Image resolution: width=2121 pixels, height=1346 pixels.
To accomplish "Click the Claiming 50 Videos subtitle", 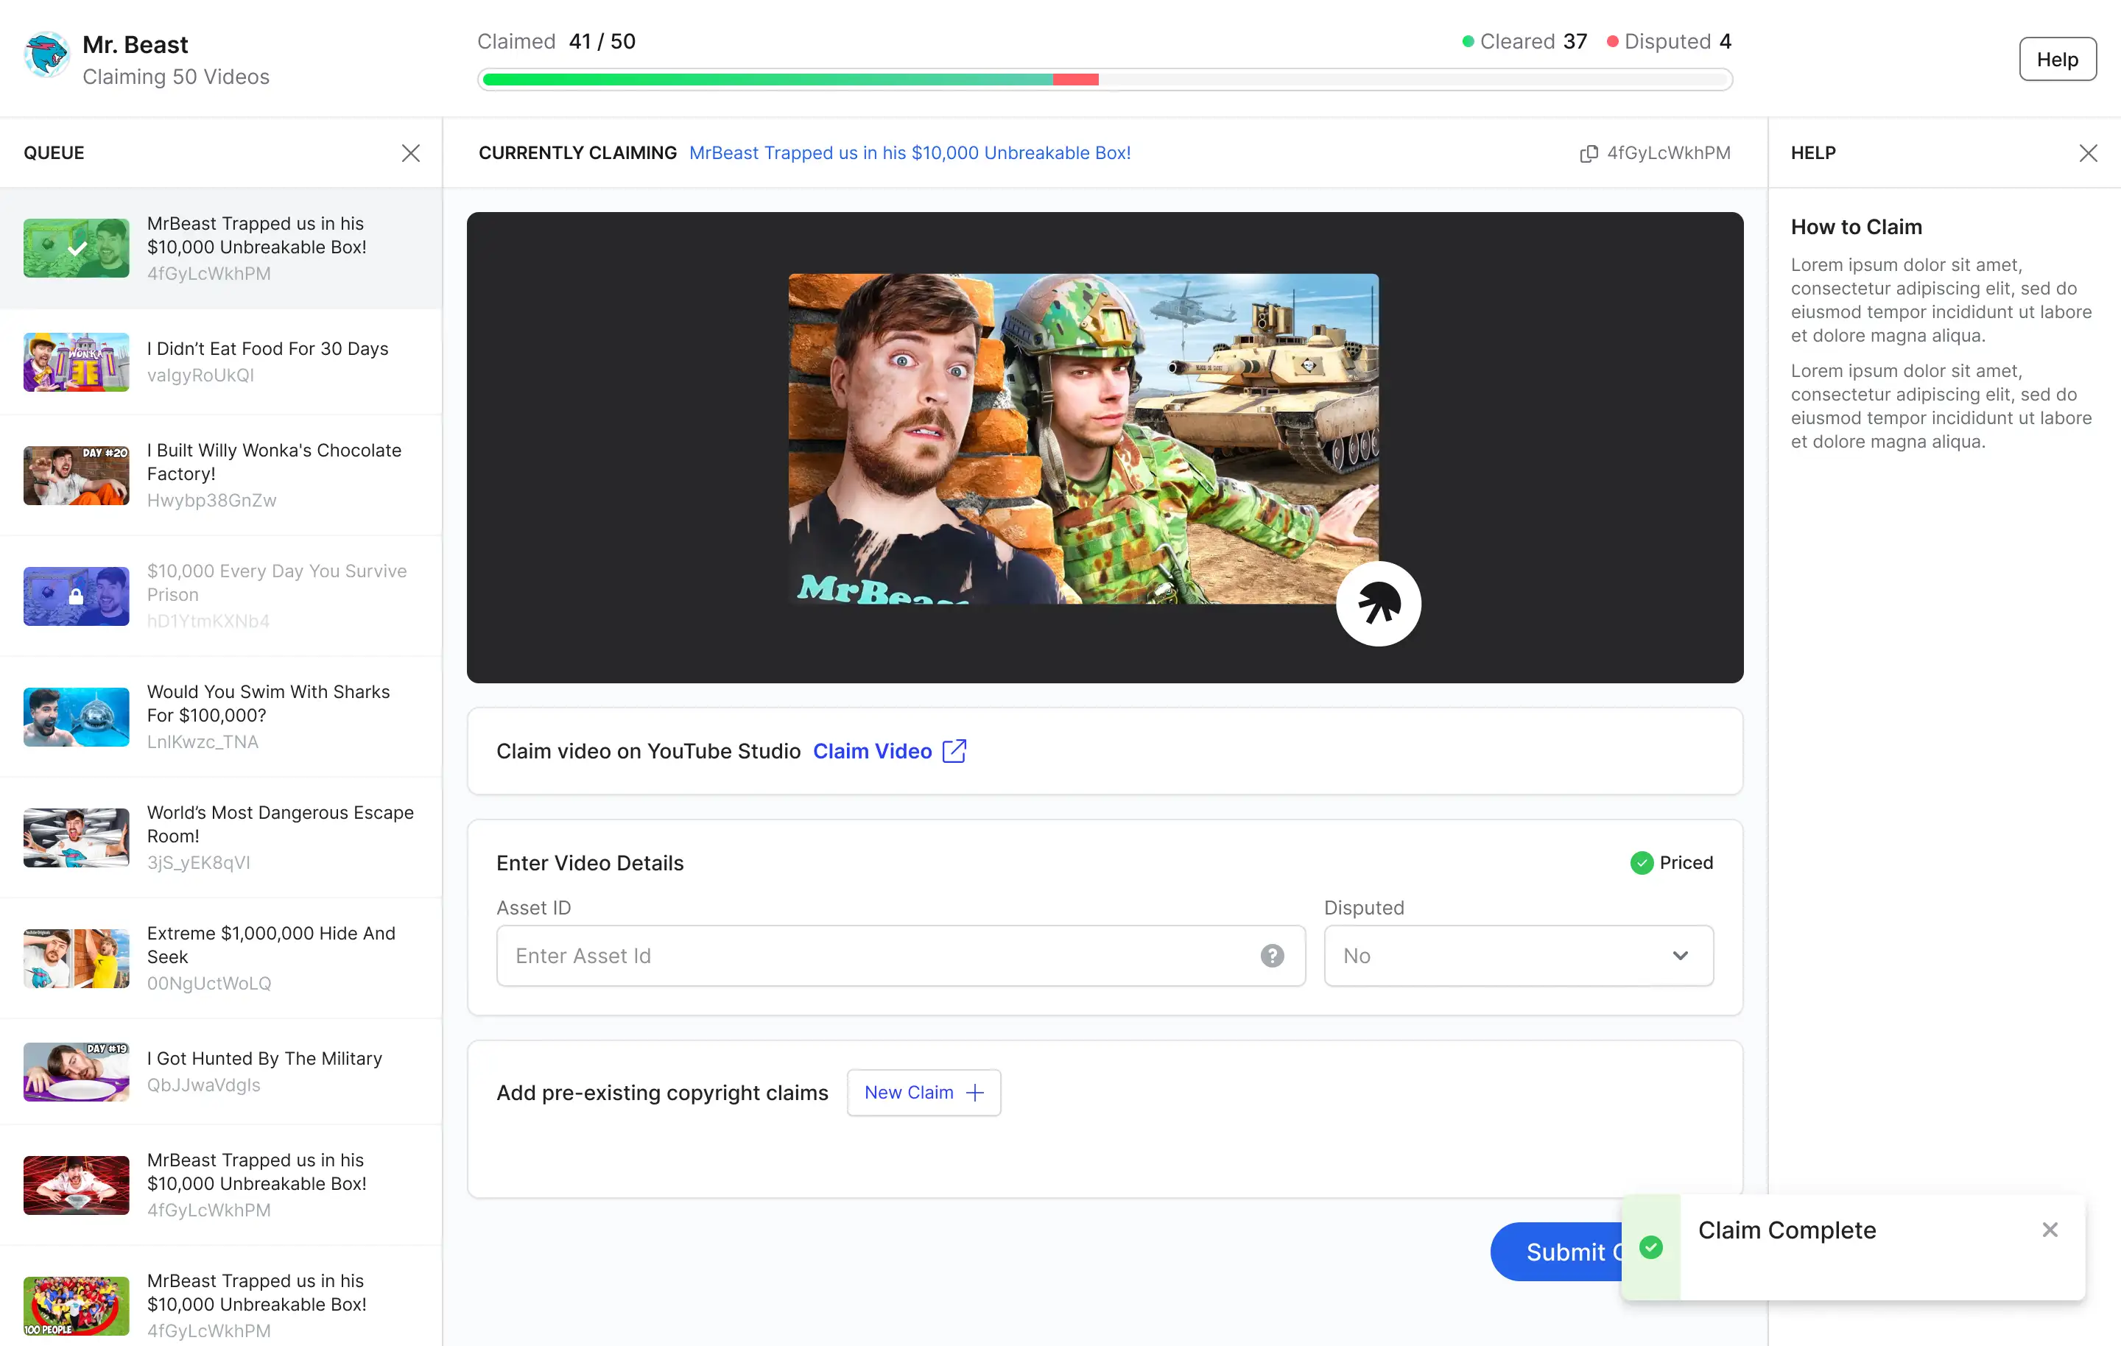I will 176,77.
